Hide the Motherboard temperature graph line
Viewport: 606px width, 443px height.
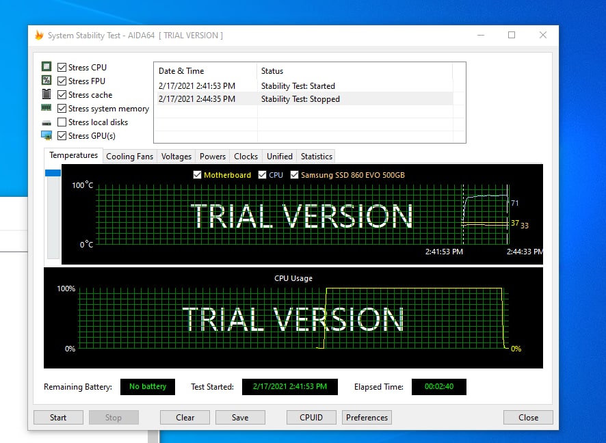(x=197, y=175)
